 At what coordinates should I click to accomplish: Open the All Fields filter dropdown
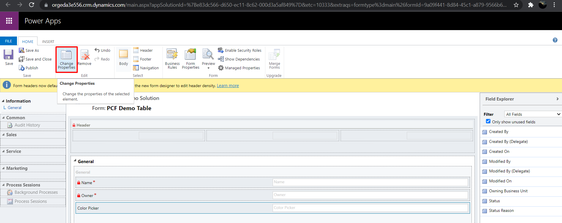click(533, 114)
